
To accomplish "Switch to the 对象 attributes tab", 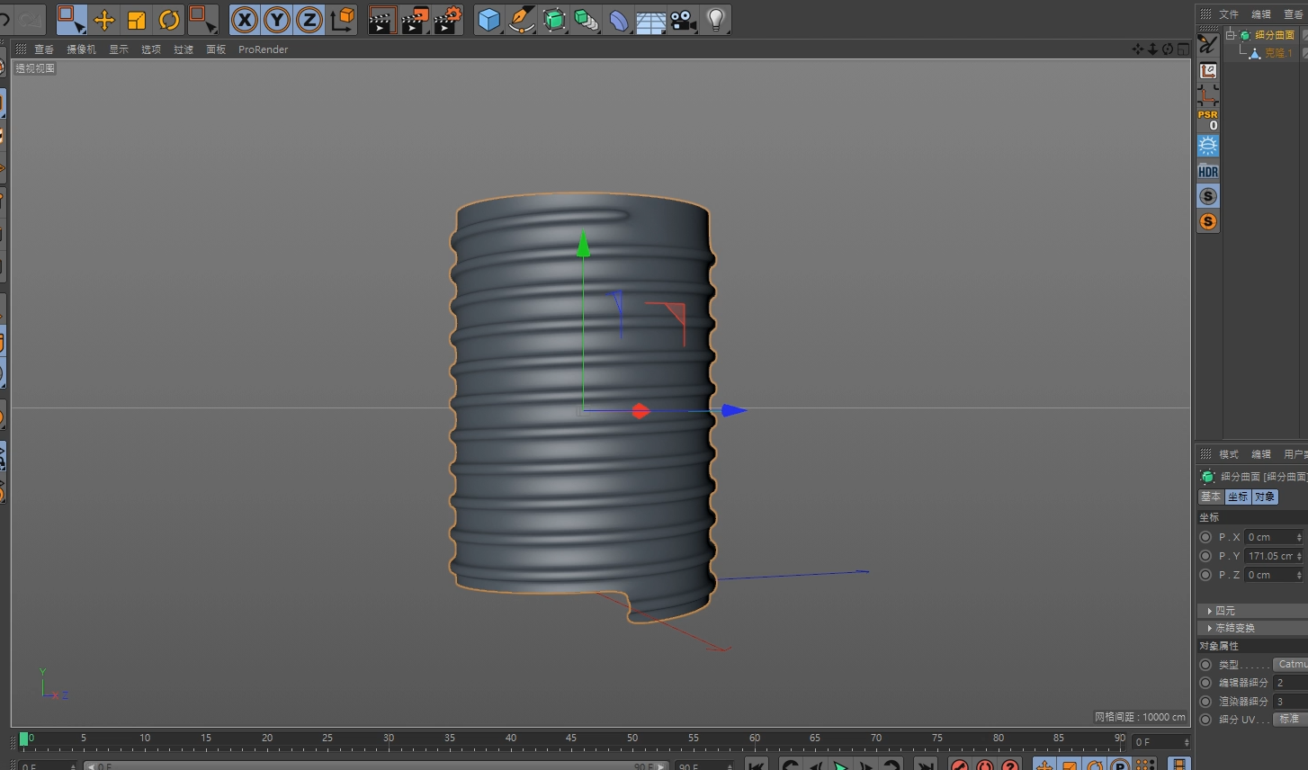I will (1265, 497).
